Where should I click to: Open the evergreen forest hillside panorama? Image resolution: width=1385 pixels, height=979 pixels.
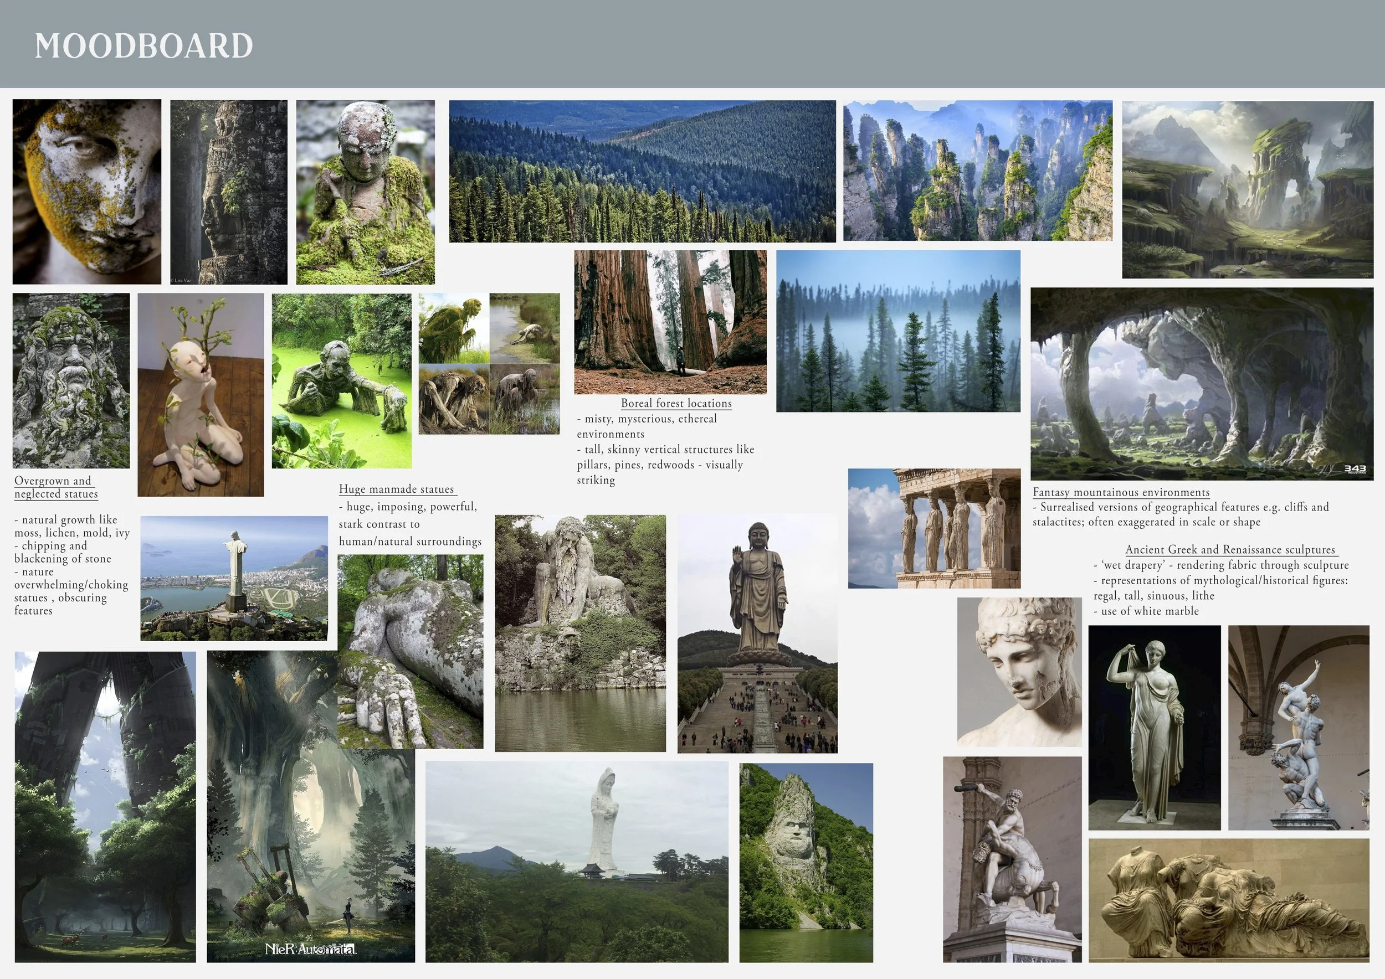[642, 171]
